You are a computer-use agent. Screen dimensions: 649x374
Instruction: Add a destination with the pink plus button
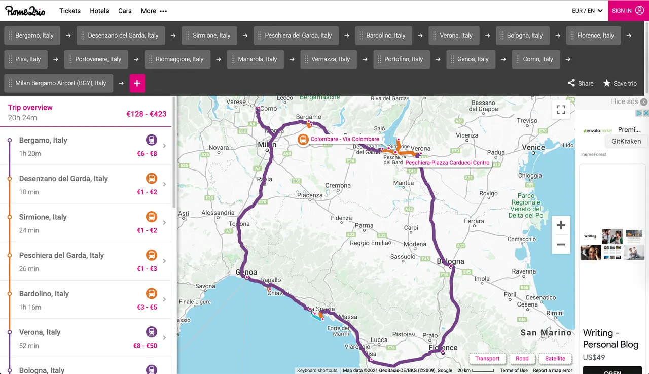tap(137, 83)
